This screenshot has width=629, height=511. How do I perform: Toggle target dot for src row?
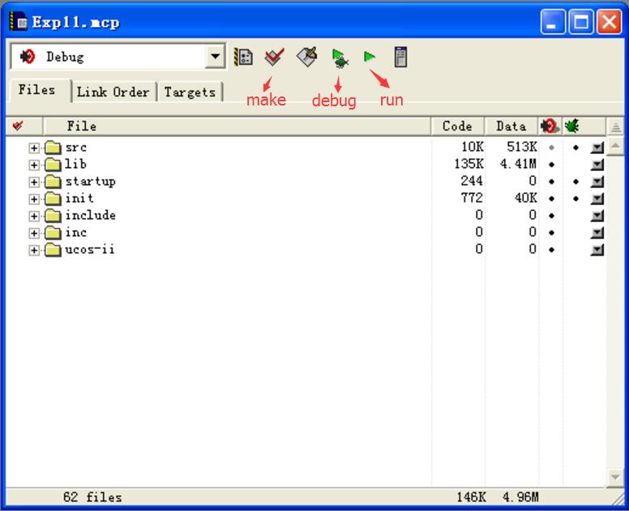click(x=551, y=148)
